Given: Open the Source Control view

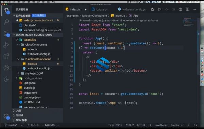Looking at the screenshot, I should [x=6, y=34].
